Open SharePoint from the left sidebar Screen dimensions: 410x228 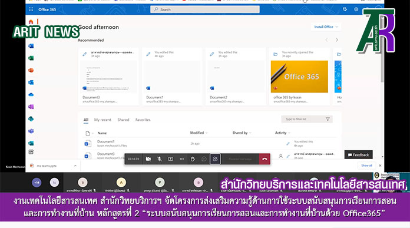31,119
